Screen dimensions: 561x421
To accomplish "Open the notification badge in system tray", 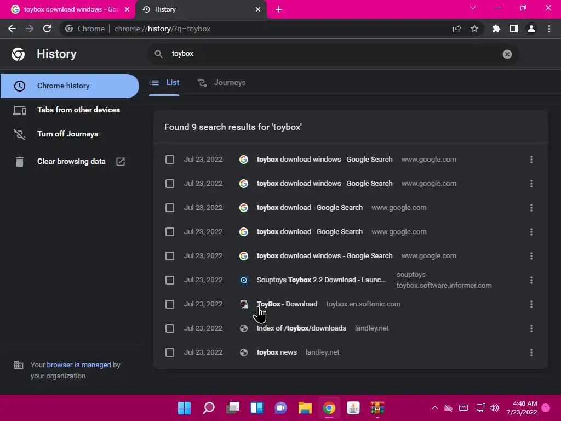I will [x=546, y=408].
